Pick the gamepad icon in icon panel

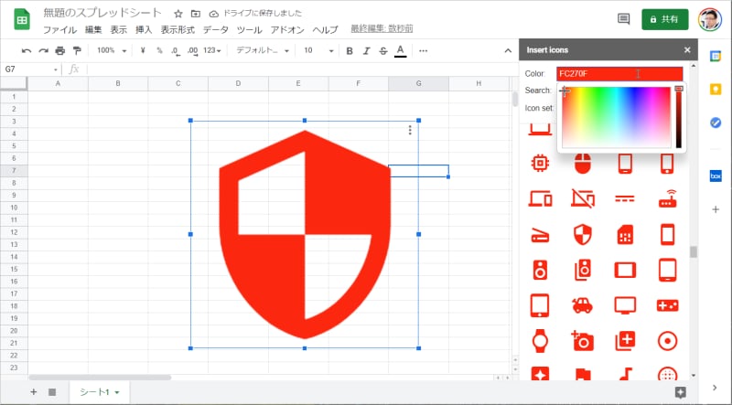click(667, 304)
